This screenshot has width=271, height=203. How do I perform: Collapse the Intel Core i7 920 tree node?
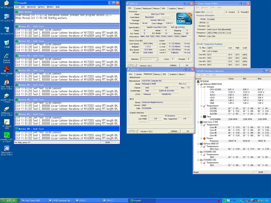(x=198, y=122)
